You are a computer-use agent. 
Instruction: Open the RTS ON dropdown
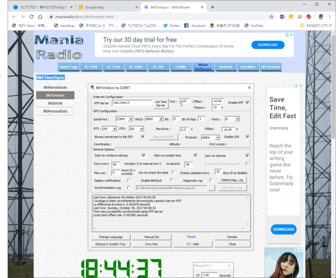pyautogui.click(x=114, y=129)
